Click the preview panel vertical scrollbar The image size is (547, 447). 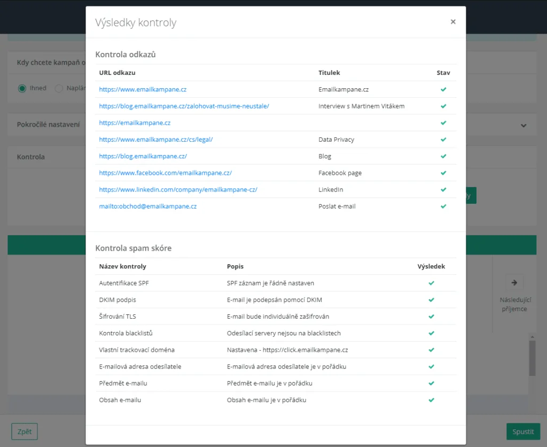point(532,358)
